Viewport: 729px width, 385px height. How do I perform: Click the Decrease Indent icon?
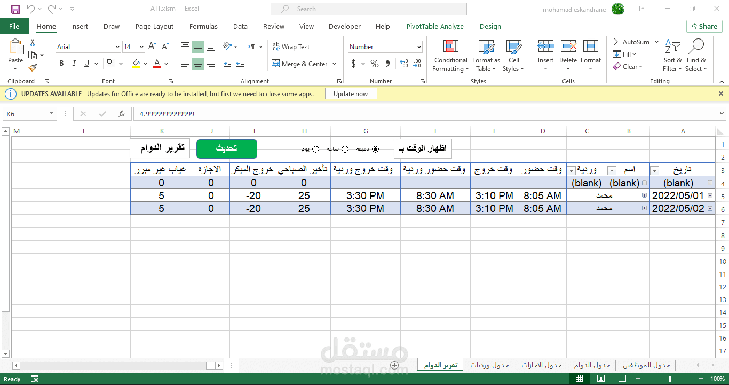(227, 64)
